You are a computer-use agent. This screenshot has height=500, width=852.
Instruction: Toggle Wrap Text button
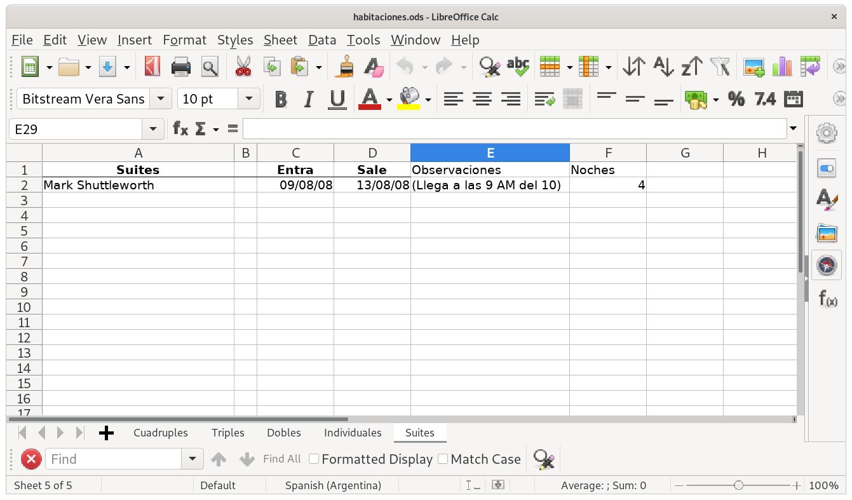point(544,98)
